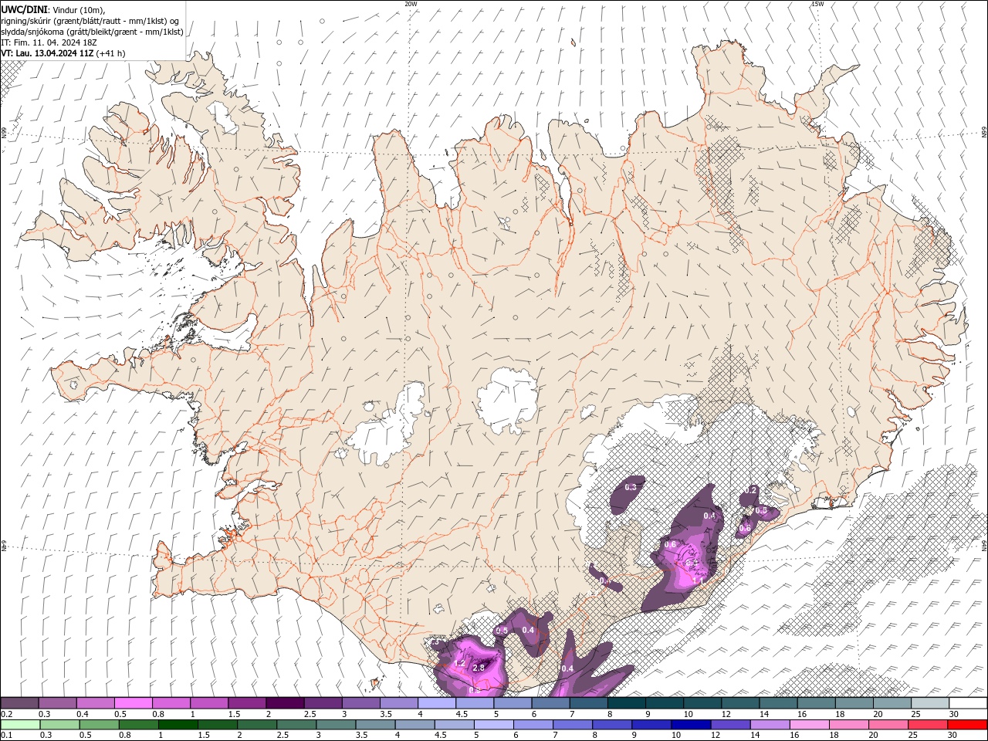Select the lavender upper-row swatch between 4 and 4.5
Image resolution: width=988 pixels, height=741 pixels.
point(437,703)
